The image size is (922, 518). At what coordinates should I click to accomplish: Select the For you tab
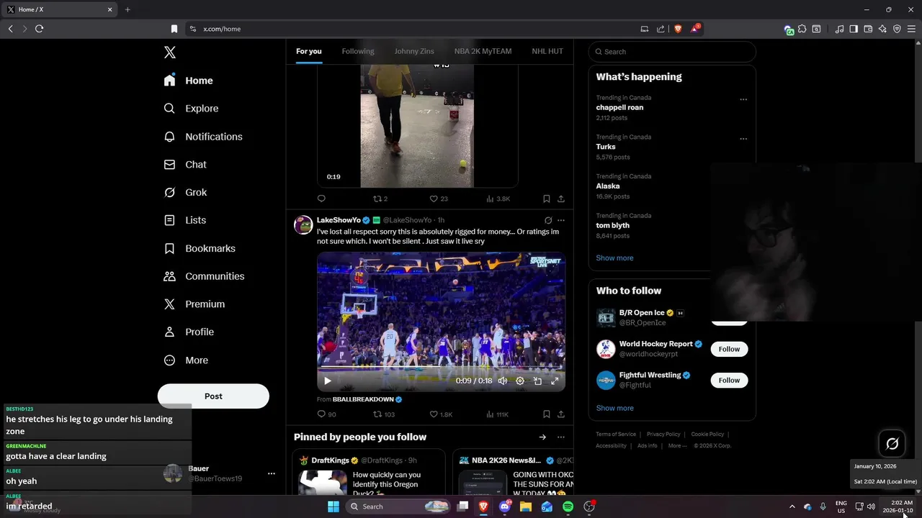pyautogui.click(x=309, y=52)
